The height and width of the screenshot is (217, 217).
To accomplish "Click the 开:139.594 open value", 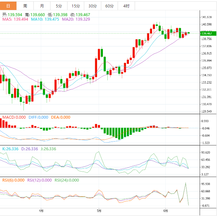I will pos(12,15).
